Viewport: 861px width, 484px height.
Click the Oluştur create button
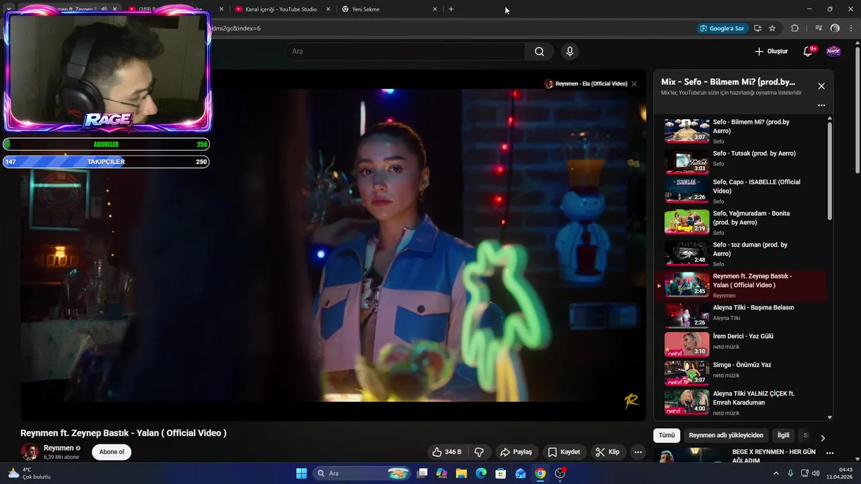click(771, 52)
